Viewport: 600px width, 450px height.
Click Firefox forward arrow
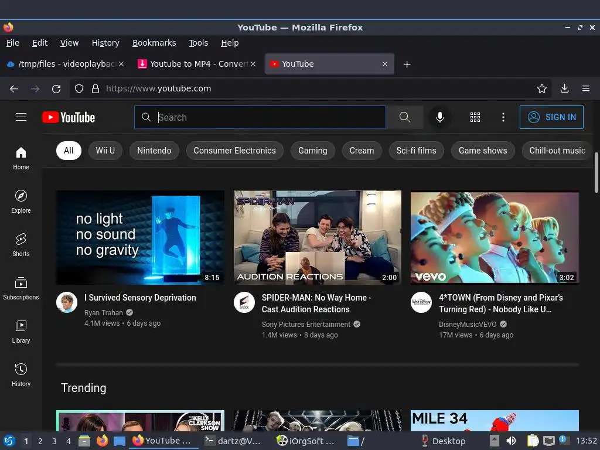(35, 89)
